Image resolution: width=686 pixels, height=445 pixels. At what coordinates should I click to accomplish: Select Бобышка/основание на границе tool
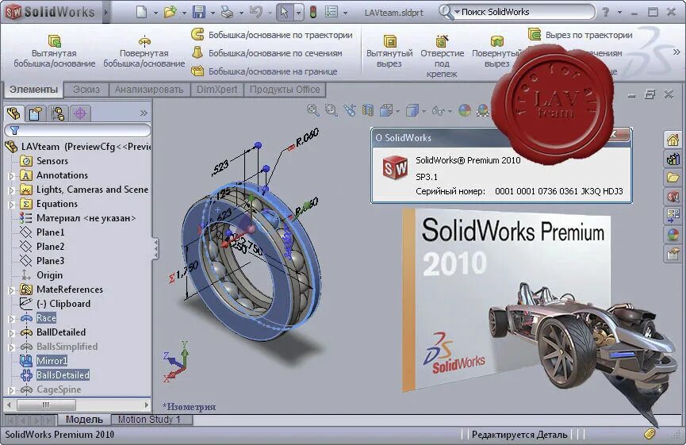point(264,71)
